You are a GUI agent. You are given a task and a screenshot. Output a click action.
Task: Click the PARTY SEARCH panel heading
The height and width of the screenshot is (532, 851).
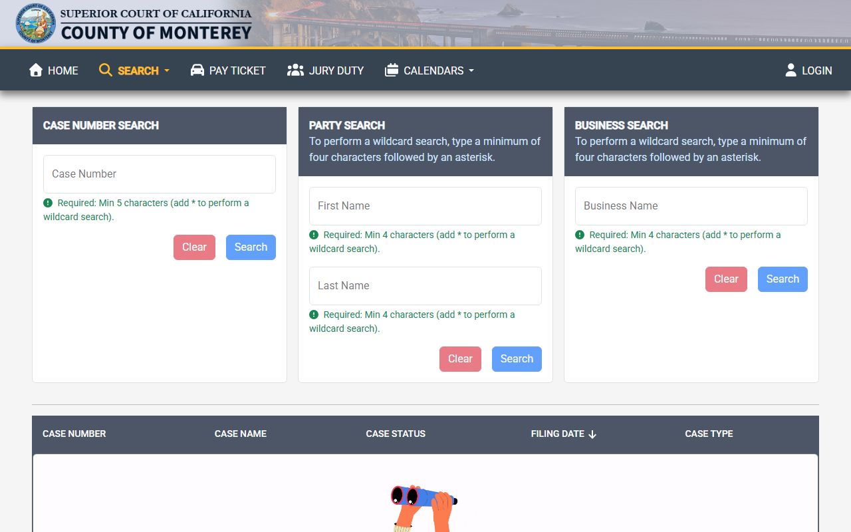pyautogui.click(x=347, y=125)
